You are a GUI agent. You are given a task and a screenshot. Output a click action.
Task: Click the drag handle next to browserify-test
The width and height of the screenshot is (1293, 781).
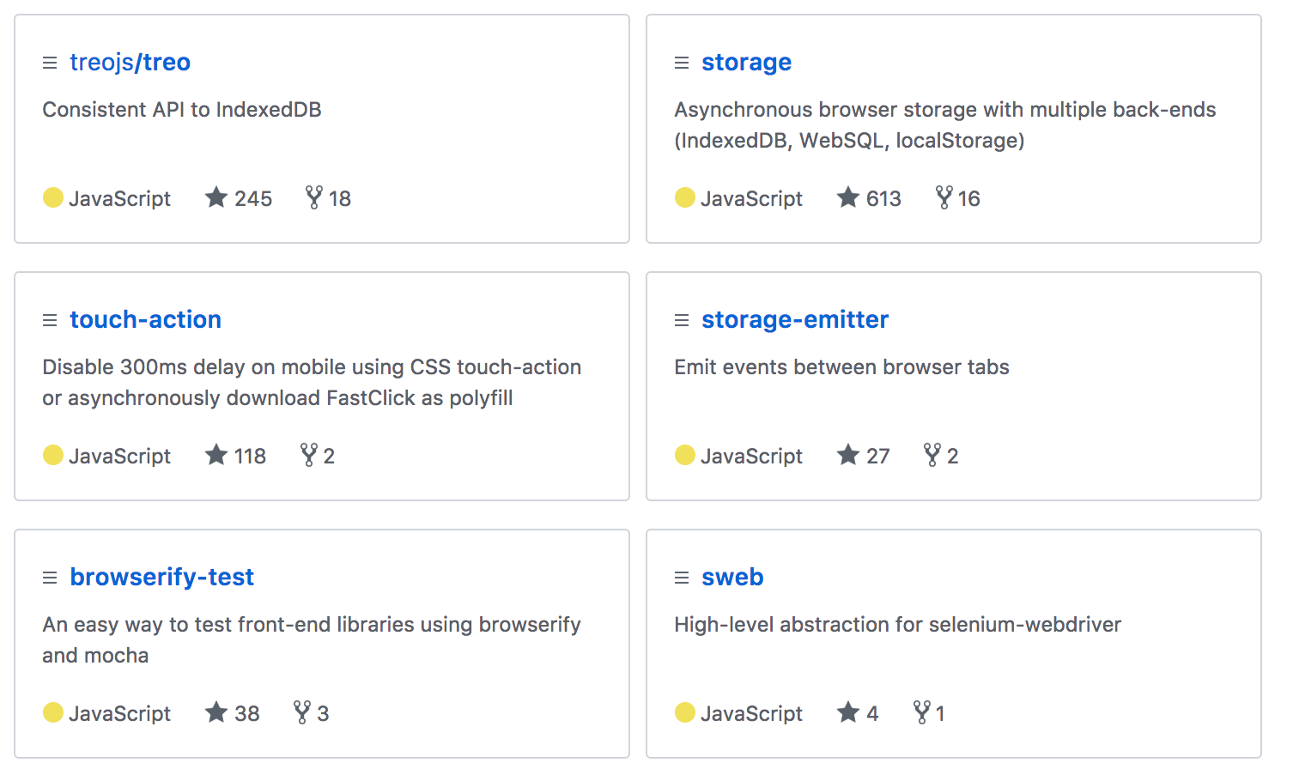pos(50,578)
